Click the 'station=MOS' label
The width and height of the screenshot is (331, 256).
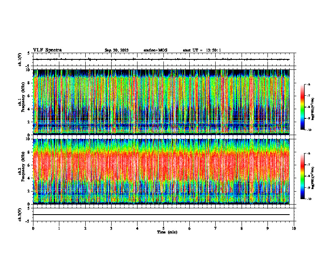click(x=155, y=50)
